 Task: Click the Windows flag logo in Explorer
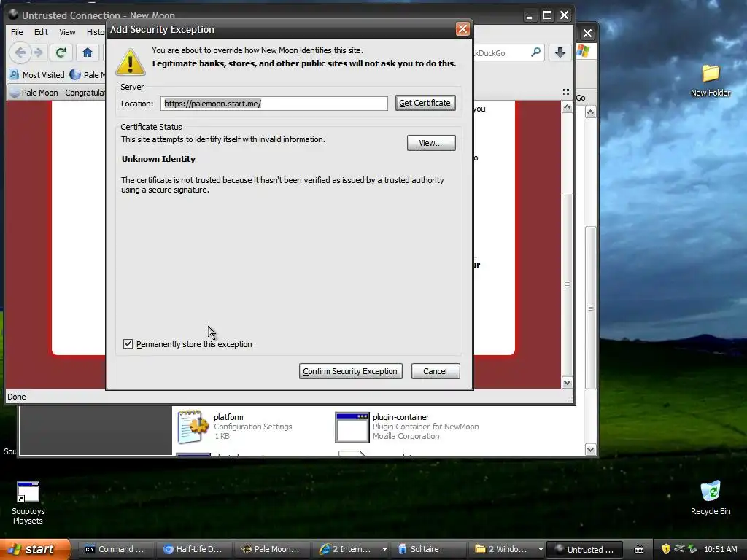pos(584,51)
